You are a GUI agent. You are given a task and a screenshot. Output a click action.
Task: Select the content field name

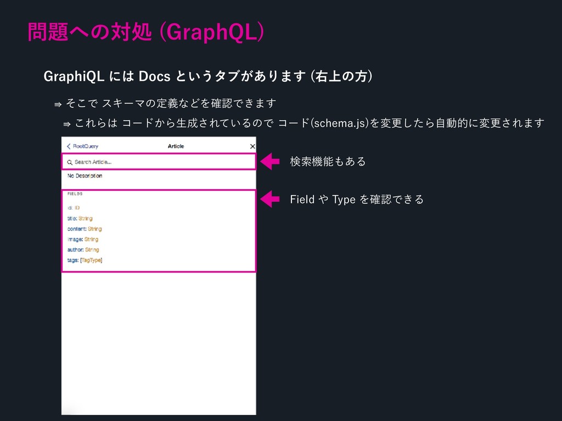click(x=76, y=229)
